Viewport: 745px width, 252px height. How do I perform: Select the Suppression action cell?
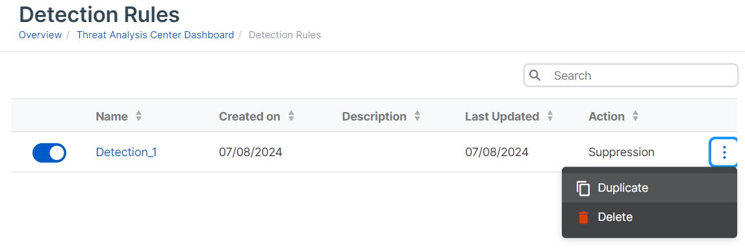tap(622, 152)
